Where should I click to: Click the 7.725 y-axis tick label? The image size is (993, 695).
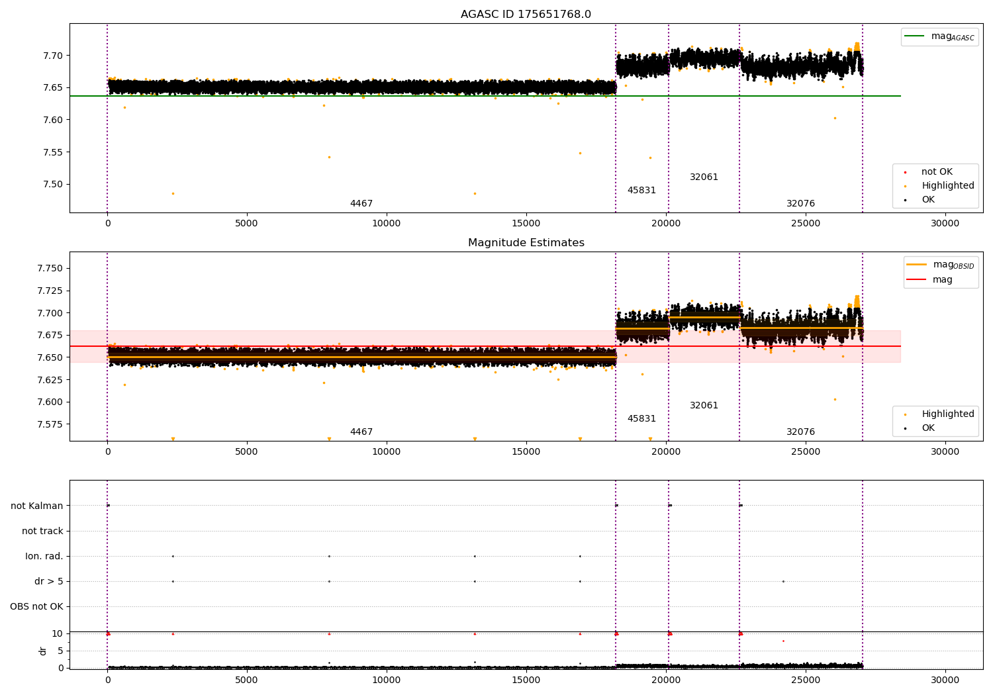(x=50, y=291)
